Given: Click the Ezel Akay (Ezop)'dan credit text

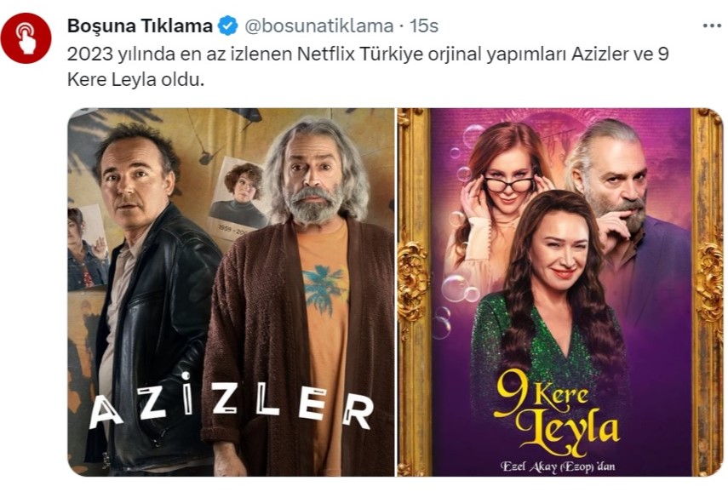Looking at the screenshot, I should coord(558,466).
